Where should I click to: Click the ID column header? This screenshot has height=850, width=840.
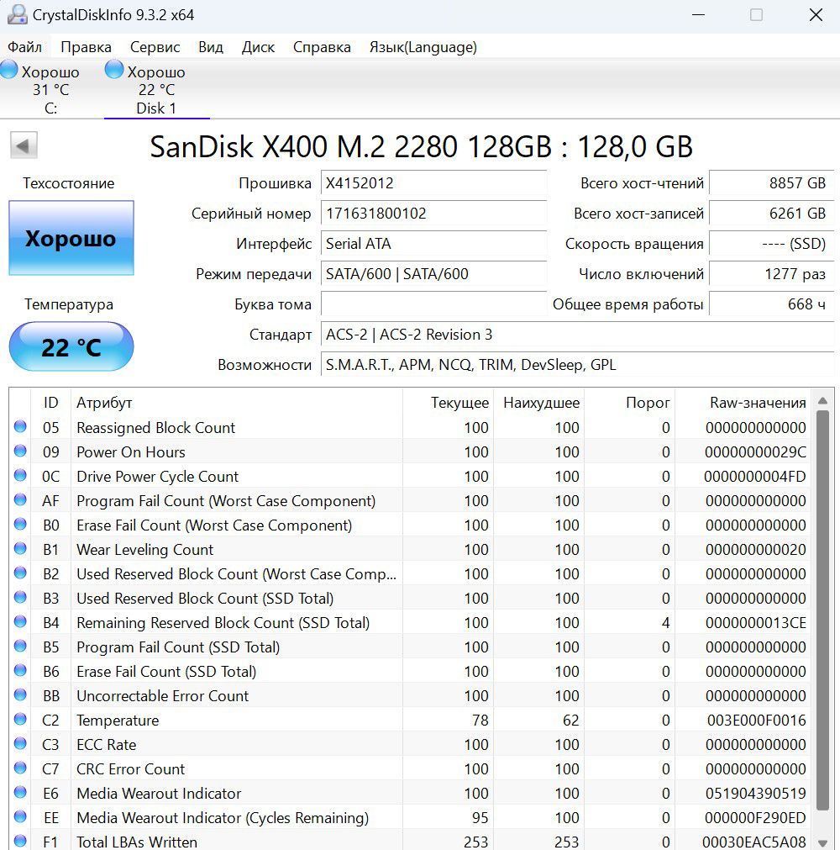pos(51,403)
